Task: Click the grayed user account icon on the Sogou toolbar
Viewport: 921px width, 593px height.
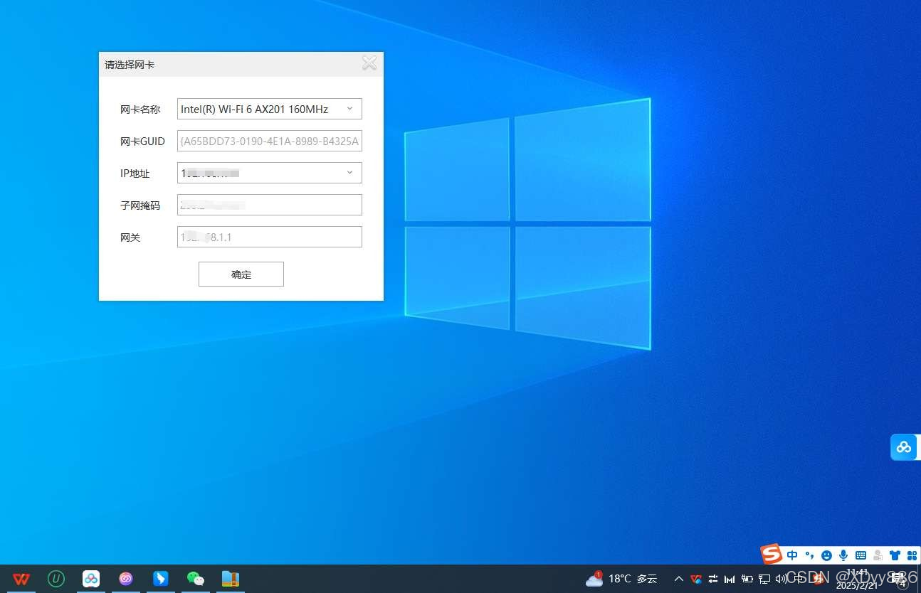Action: pyautogui.click(x=878, y=555)
